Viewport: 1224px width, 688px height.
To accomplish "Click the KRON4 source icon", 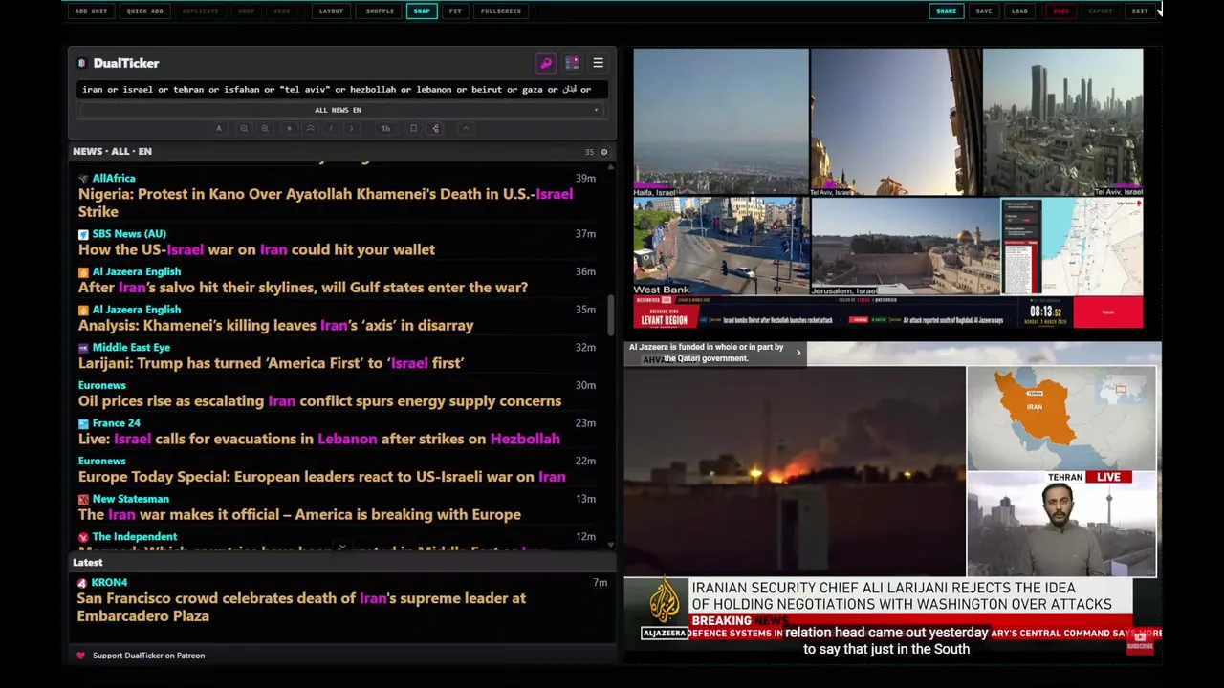I will tap(82, 583).
